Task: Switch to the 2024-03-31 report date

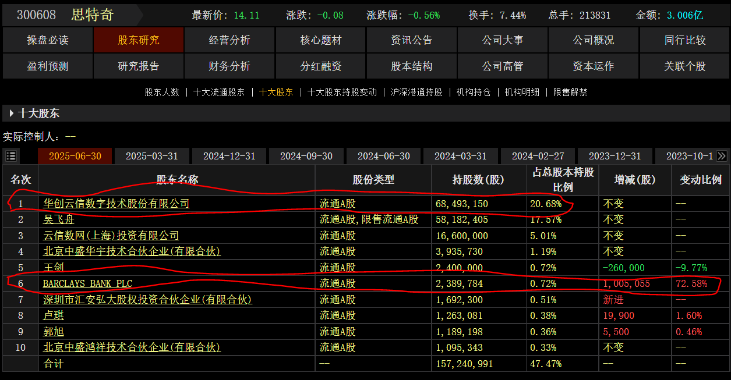Action: [461, 156]
